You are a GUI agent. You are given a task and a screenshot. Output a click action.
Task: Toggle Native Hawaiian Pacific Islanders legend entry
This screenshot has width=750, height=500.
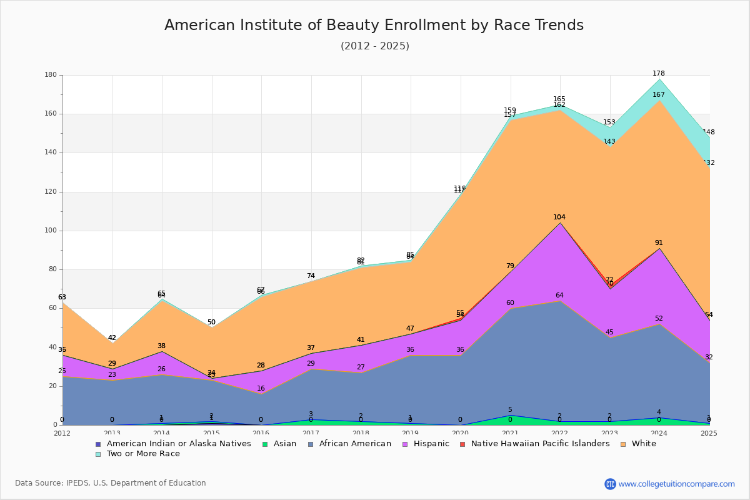534,444
